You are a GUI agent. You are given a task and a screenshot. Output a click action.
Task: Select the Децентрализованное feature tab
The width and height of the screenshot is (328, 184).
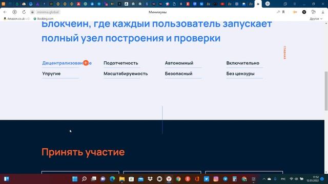point(67,63)
